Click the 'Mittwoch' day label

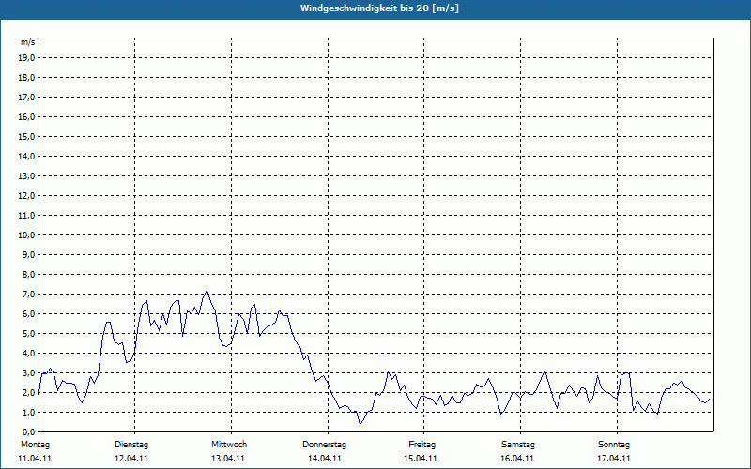click(229, 445)
